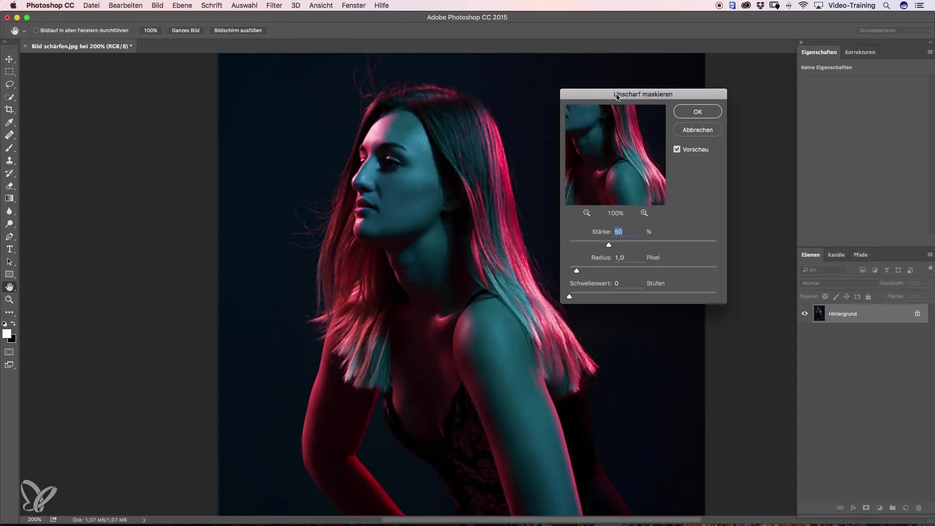
Task: Click the Stärke slider handle
Action: click(609, 245)
